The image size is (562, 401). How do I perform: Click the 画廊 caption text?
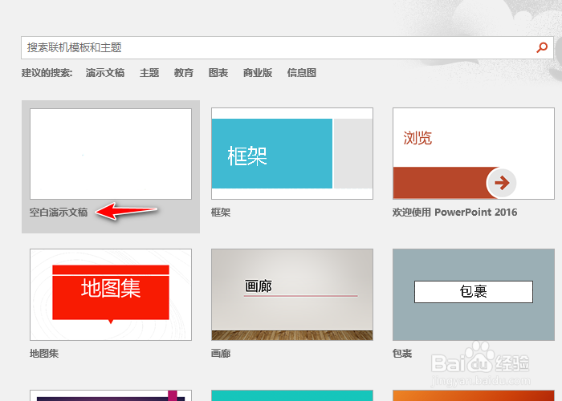221,354
